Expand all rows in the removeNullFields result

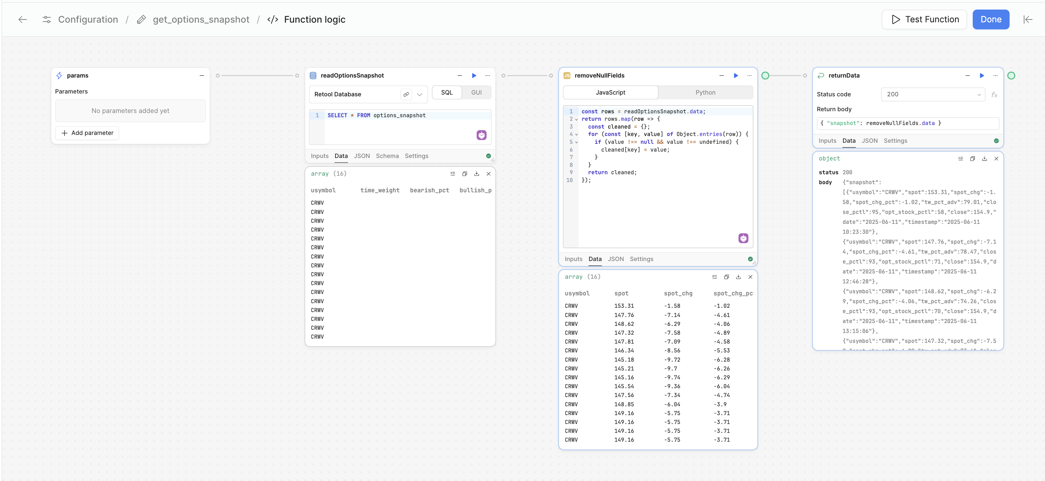tap(714, 277)
